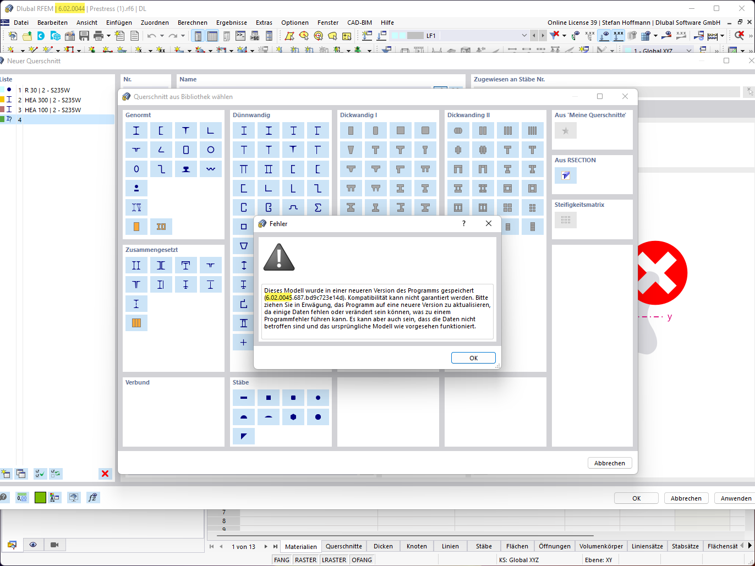Select the standardized T-section under Genormt
The height and width of the screenshot is (566, 755).
coord(186,130)
